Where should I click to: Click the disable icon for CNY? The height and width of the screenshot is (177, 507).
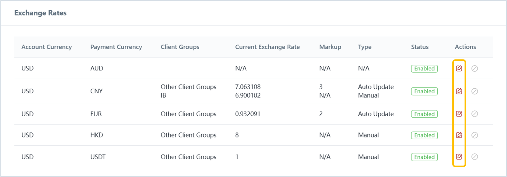coord(475,91)
